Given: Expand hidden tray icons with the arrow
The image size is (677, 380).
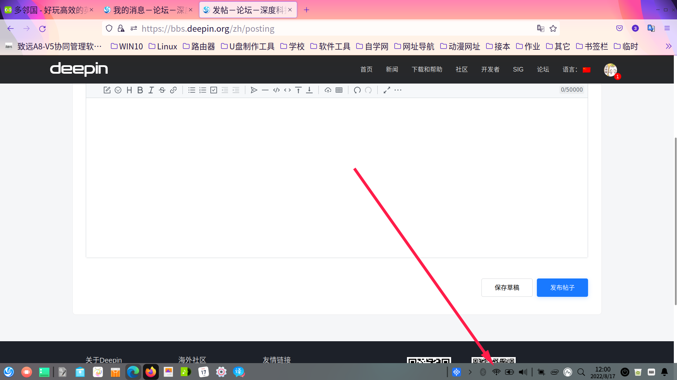Looking at the screenshot, I should pos(470,372).
